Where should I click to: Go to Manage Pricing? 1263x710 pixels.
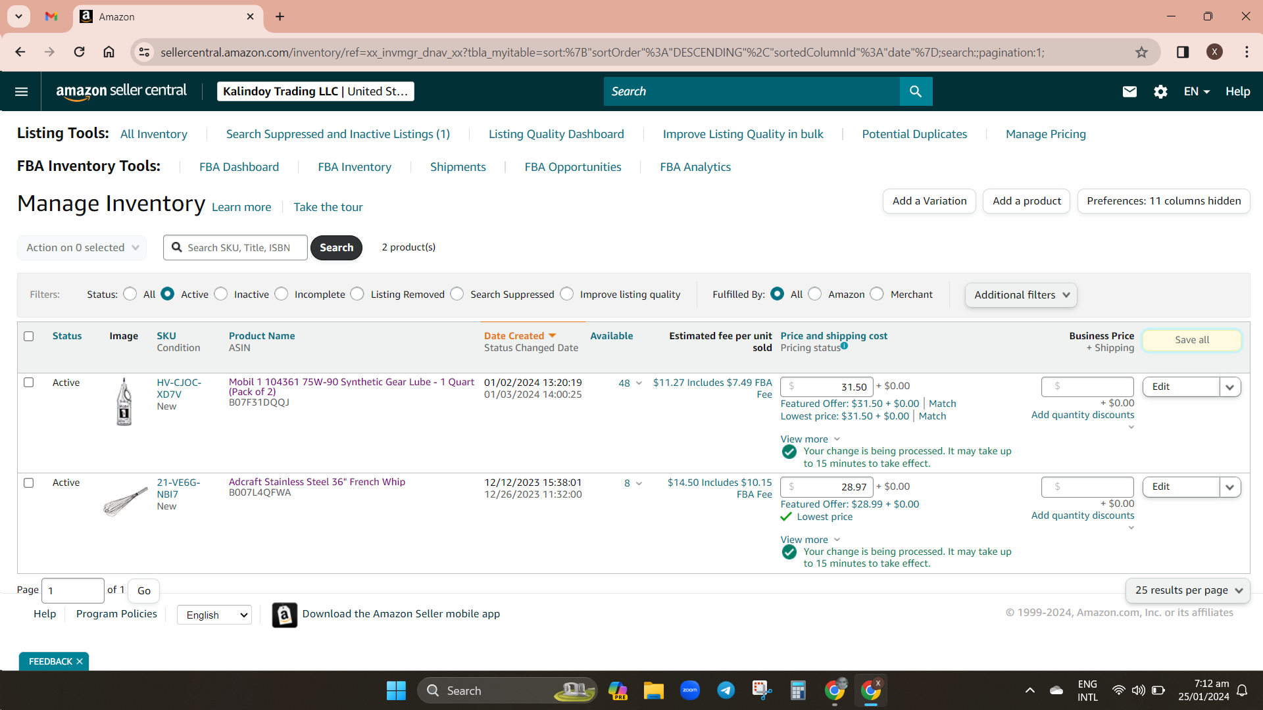(1046, 134)
